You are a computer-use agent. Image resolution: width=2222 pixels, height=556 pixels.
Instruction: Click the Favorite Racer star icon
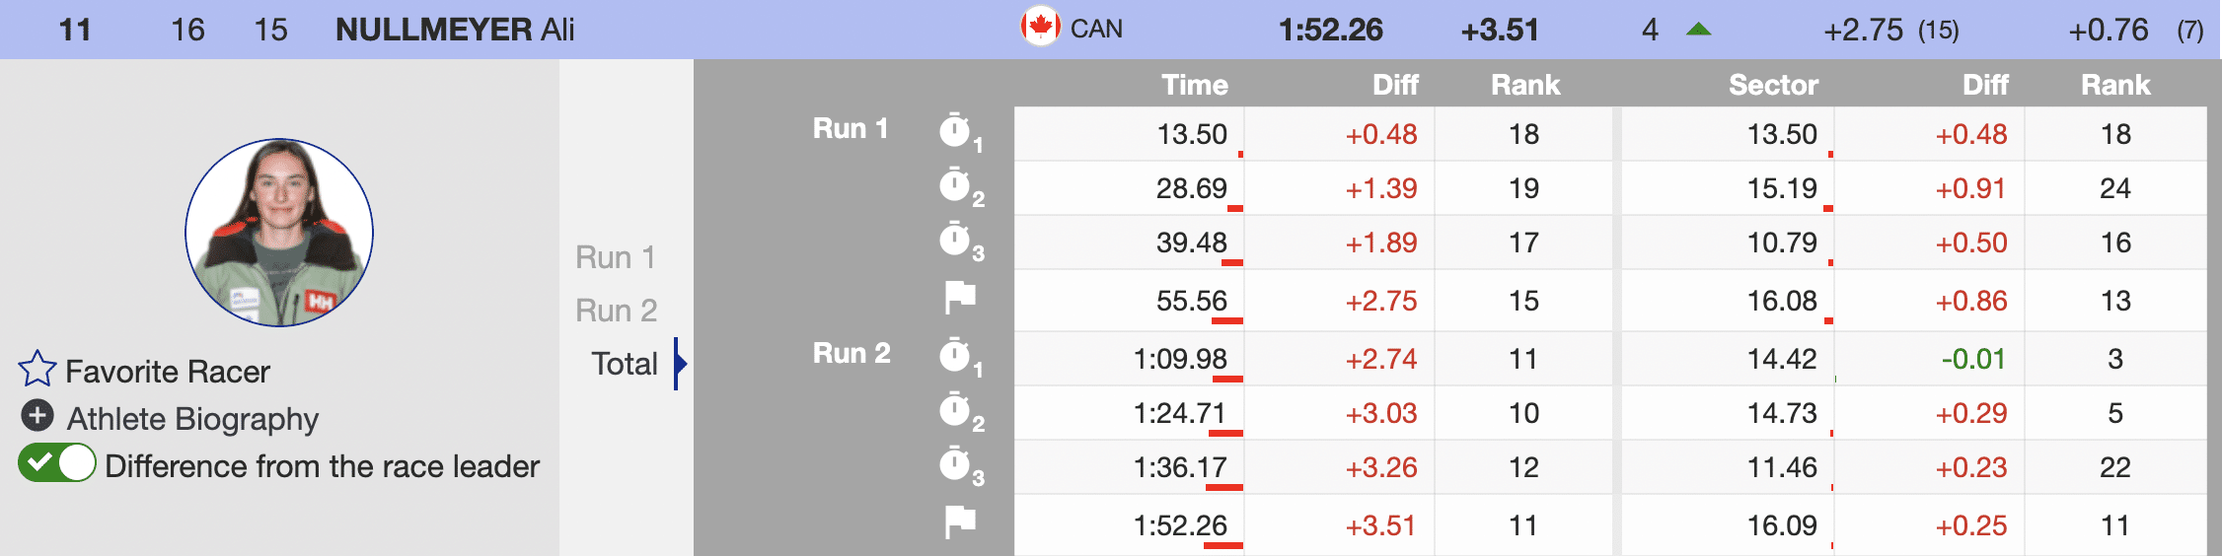[x=37, y=370]
